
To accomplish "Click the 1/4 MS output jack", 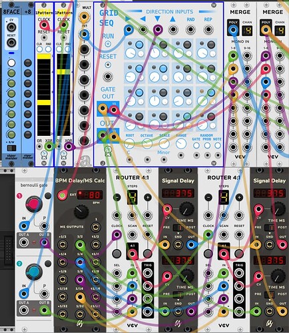I will tap(80, 262).
